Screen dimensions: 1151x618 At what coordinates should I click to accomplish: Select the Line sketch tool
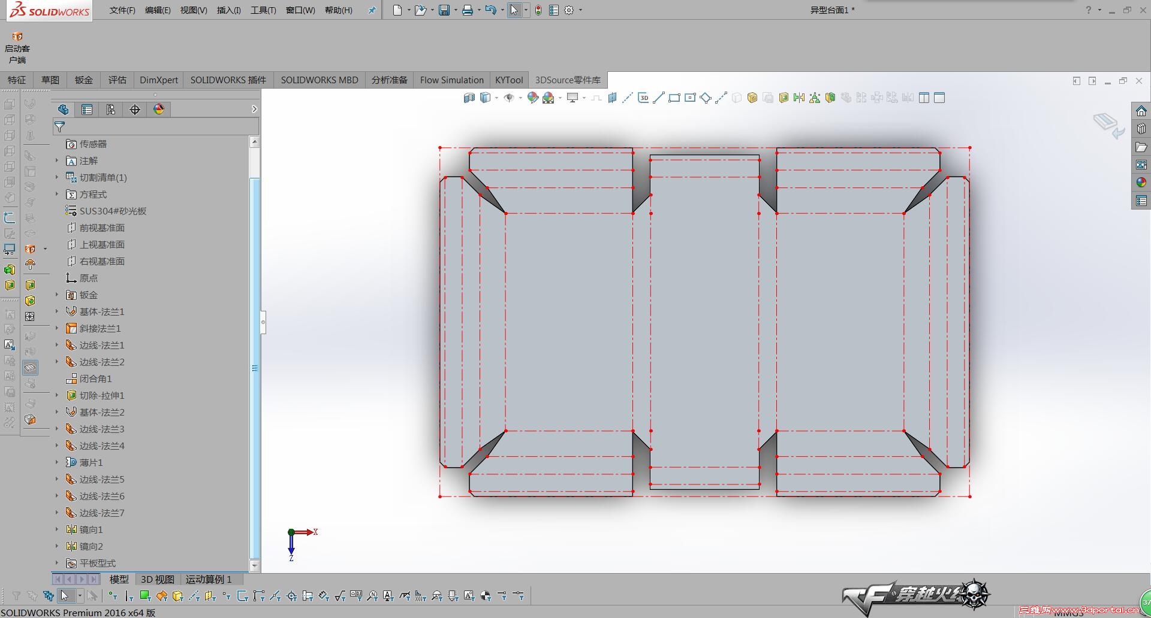(659, 98)
